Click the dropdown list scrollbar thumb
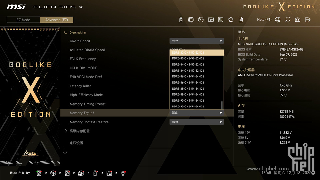This screenshot has height=180, width=320. (222, 105)
